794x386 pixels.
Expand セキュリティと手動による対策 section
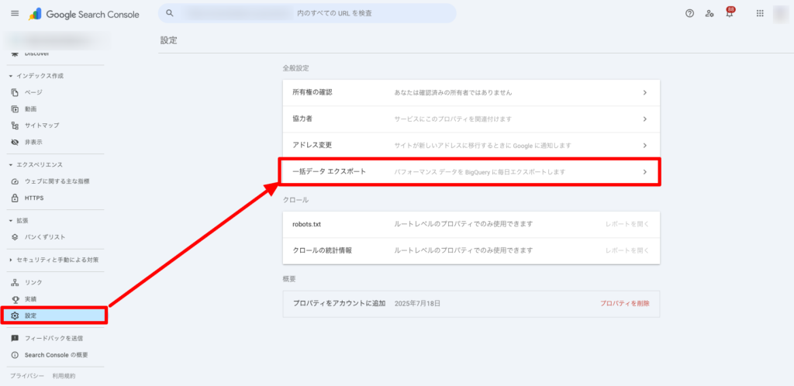click(x=11, y=260)
